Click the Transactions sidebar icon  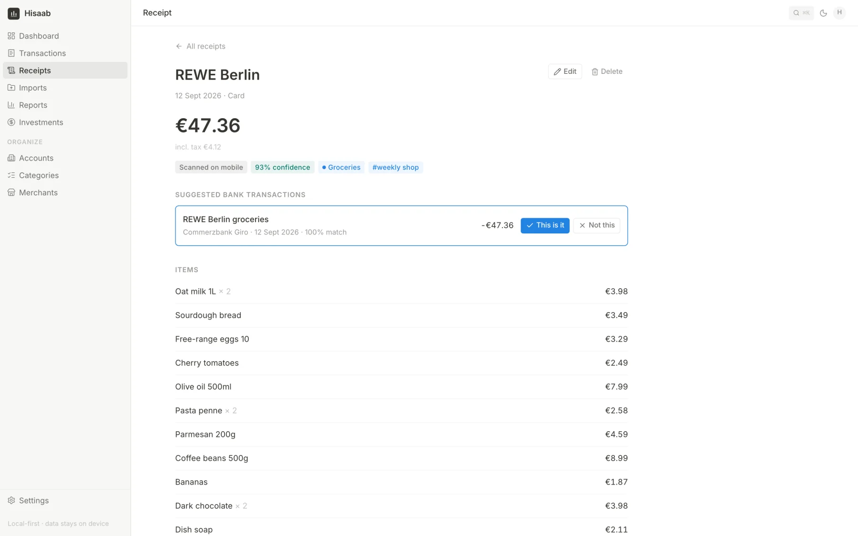(x=11, y=53)
